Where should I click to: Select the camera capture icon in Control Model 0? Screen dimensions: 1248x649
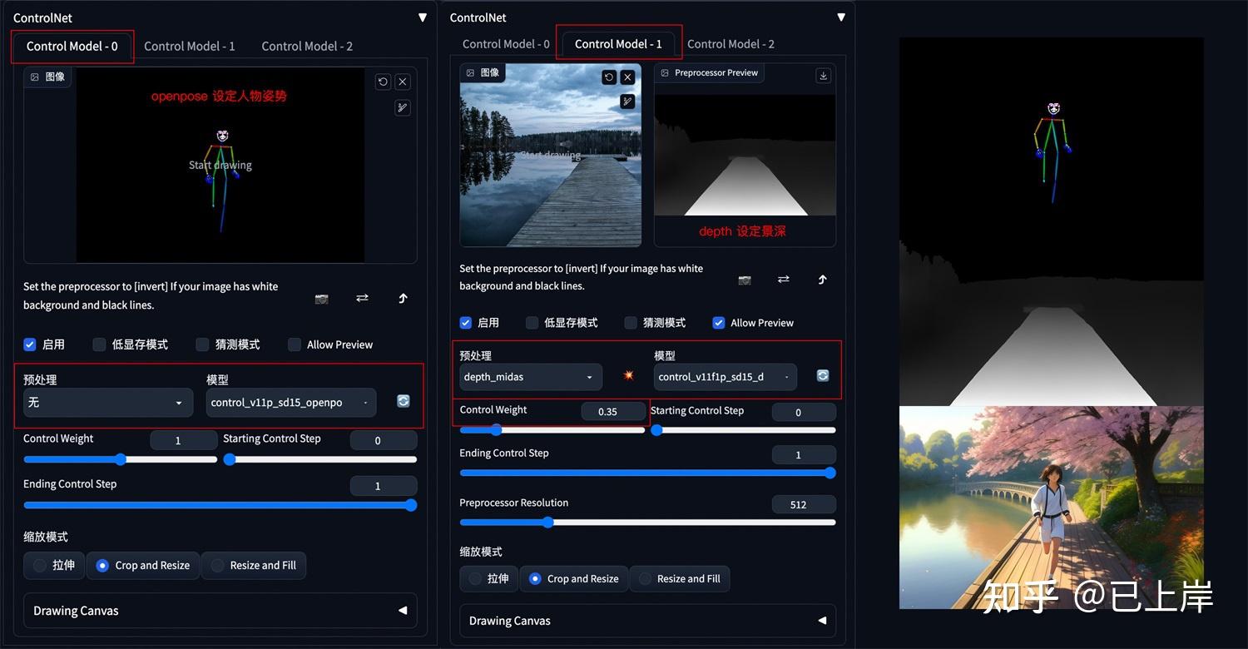pos(321,298)
